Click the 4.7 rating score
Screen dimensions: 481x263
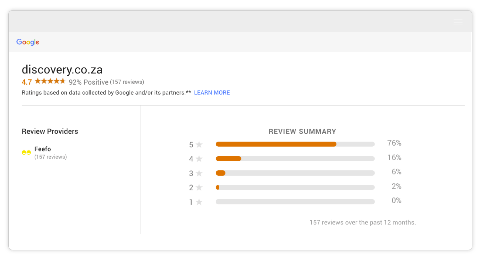pos(27,82)
